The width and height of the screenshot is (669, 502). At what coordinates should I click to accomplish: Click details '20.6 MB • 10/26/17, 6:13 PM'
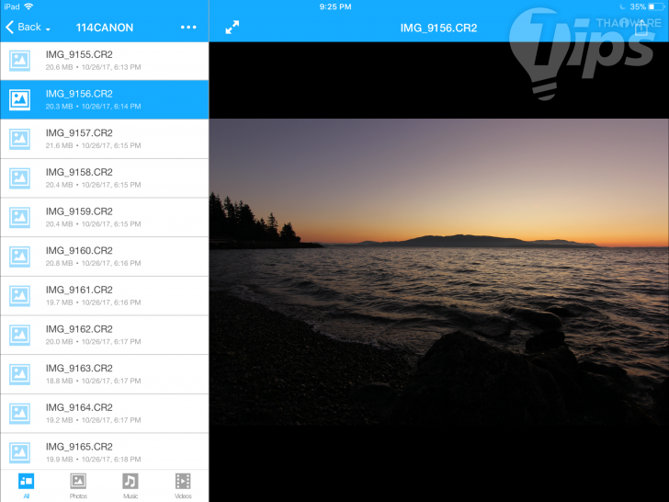[93, 67]
